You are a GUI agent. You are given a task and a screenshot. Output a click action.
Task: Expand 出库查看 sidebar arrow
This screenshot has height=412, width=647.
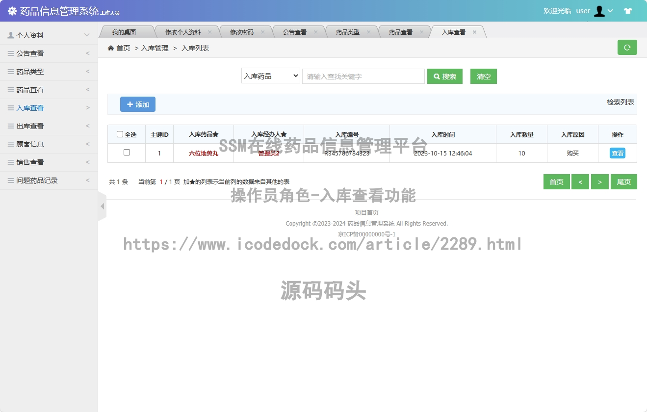pyautogui.click(x=88, y=126)
